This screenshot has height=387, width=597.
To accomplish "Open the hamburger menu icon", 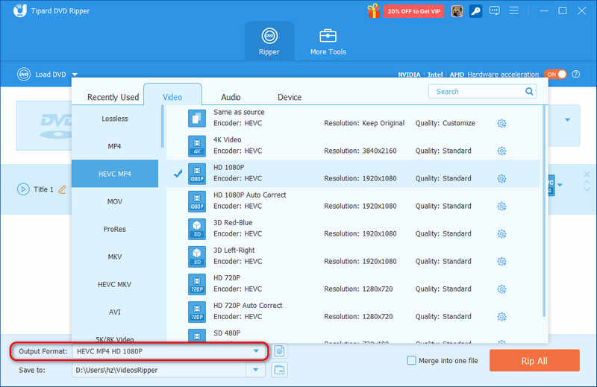I will tap(513, 10).
